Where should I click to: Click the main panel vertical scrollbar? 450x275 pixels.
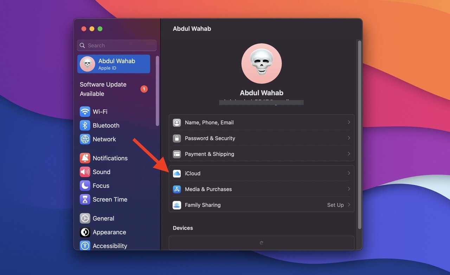[x=359, y=135]
